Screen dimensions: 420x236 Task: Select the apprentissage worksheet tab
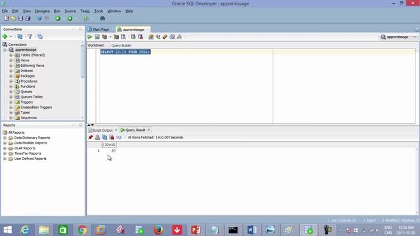[x=133, y=29]
